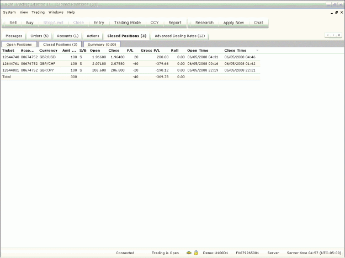Open the View menu

point(24,12)
